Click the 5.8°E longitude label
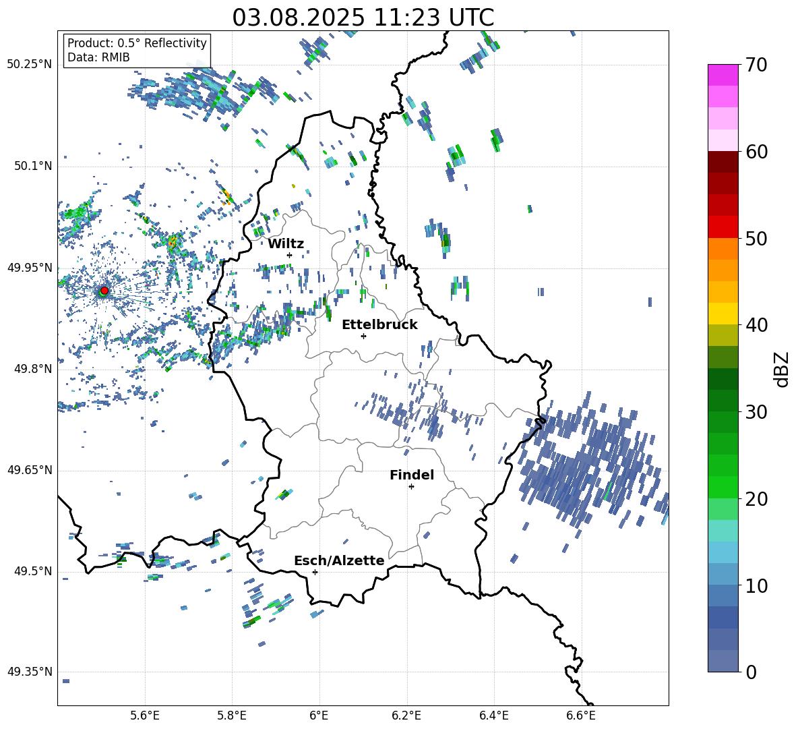Viewport: 798px width, 729px height. (232, 716)
